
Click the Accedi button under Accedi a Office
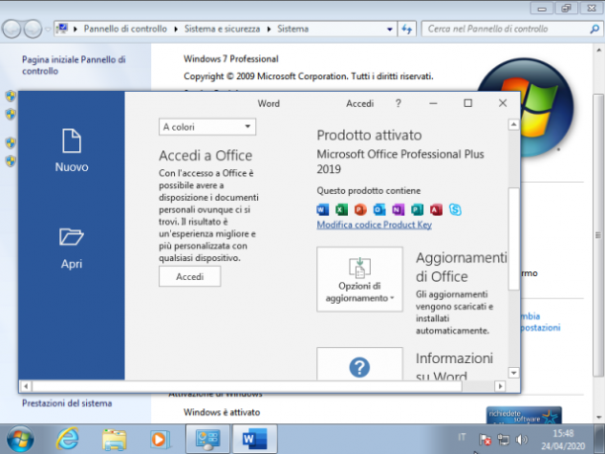[x=190, y=276]
